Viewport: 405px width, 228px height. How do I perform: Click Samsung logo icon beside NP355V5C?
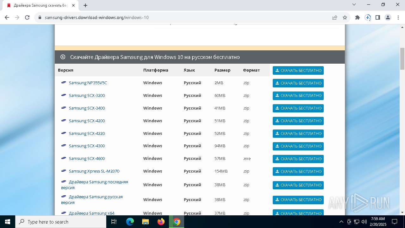coord(64,82)
